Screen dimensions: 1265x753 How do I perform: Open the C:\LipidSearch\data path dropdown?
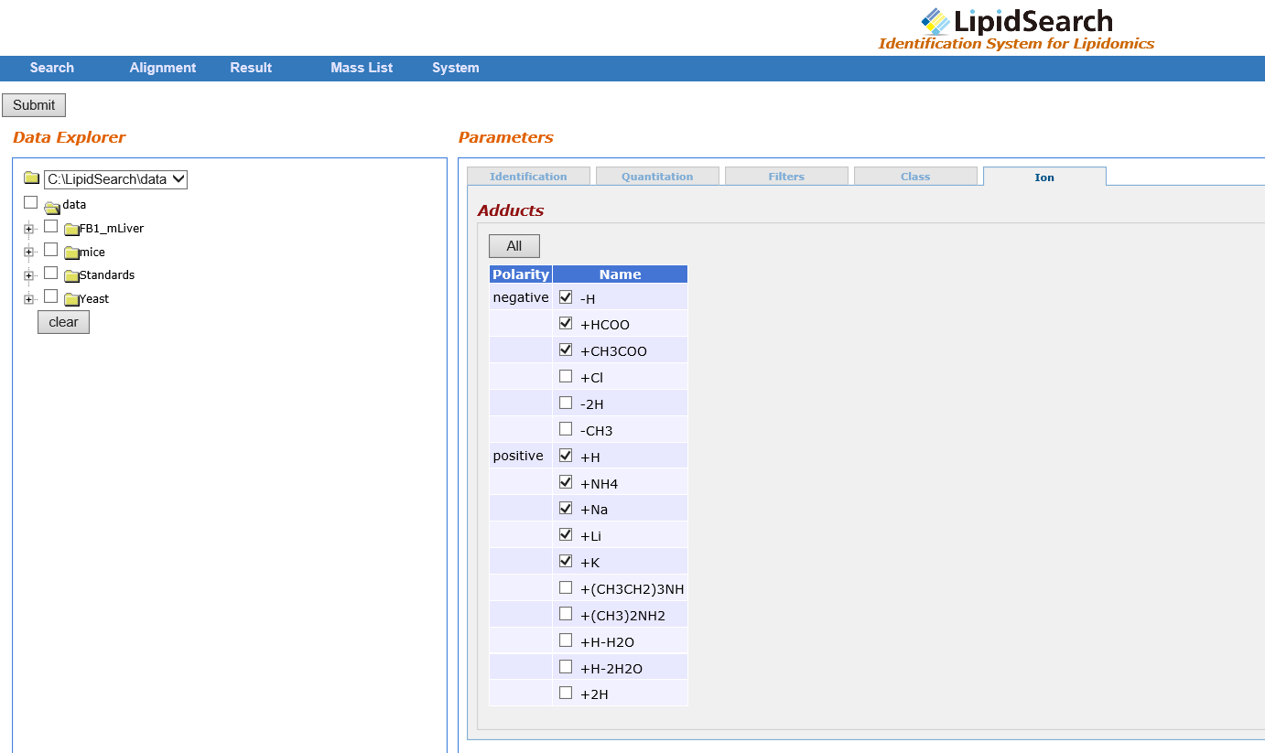click(115, 179)
